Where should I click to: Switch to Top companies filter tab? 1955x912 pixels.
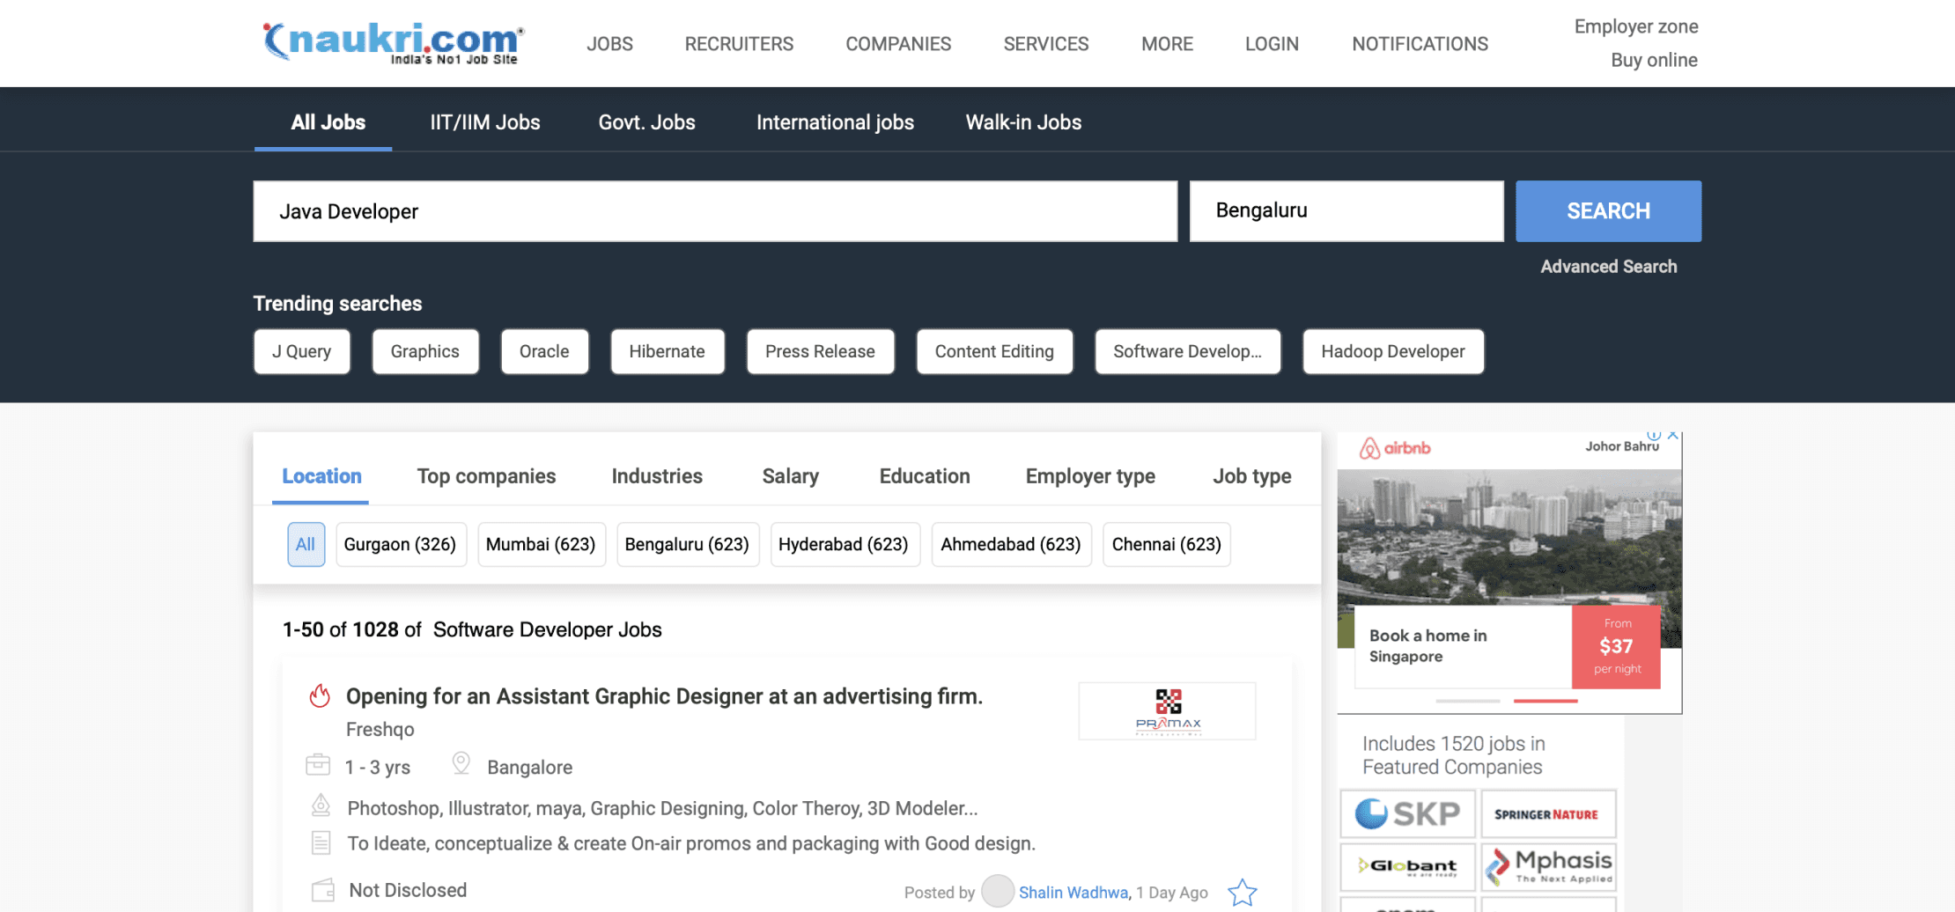pos(486,476)
